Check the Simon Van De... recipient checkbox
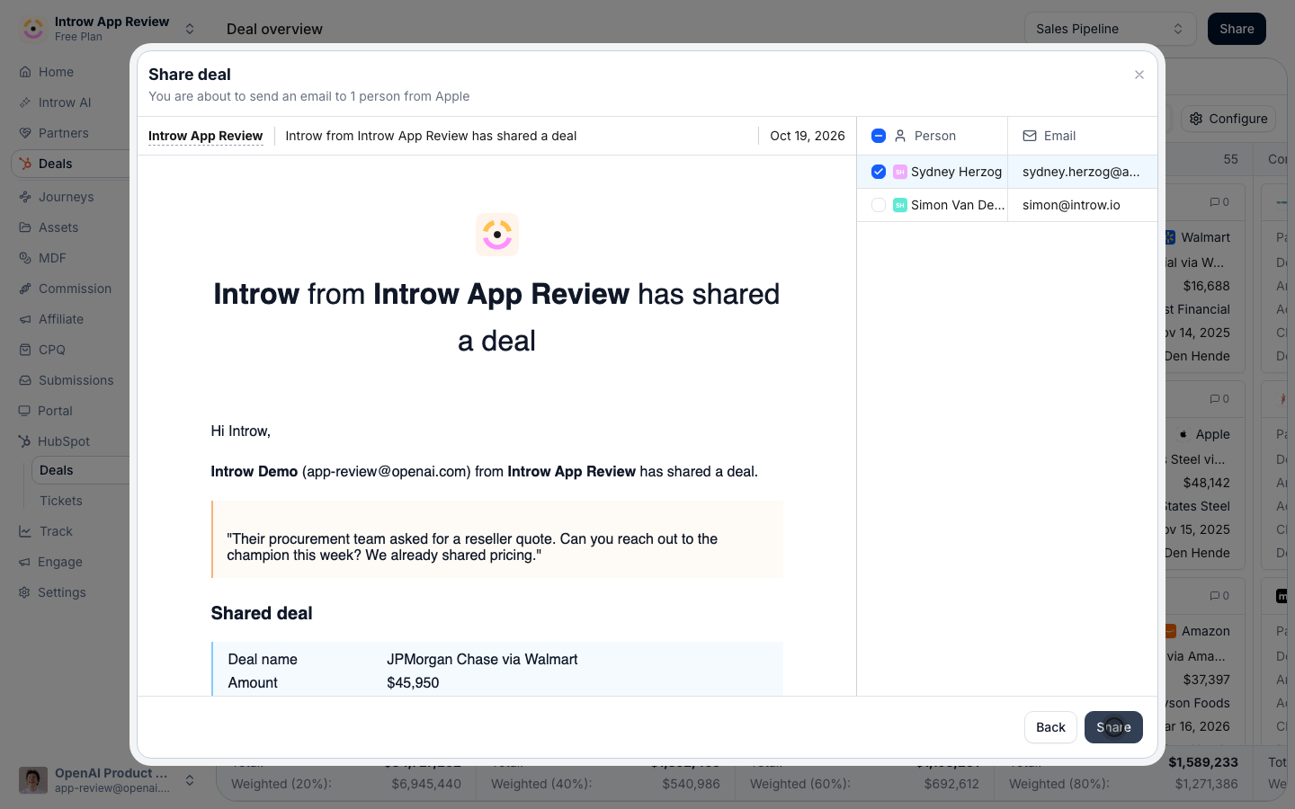 [879, 205]
